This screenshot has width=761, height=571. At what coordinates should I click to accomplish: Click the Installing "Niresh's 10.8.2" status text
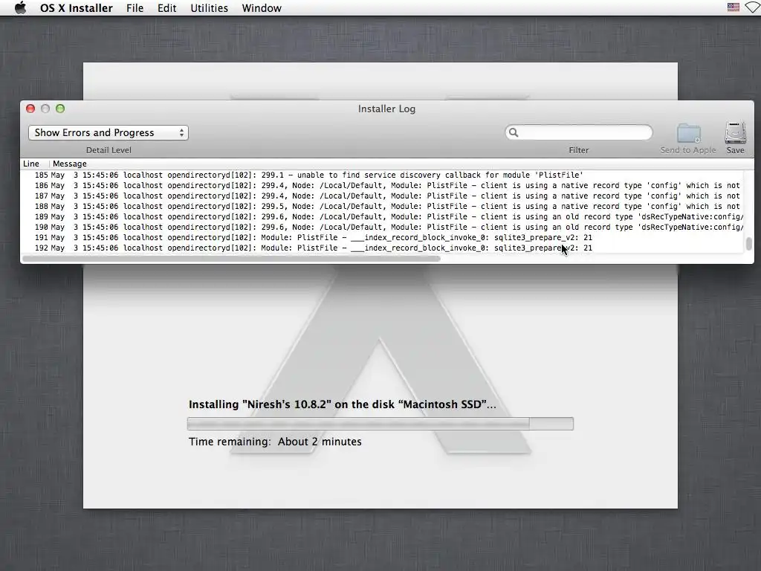[x=342, y=404]
